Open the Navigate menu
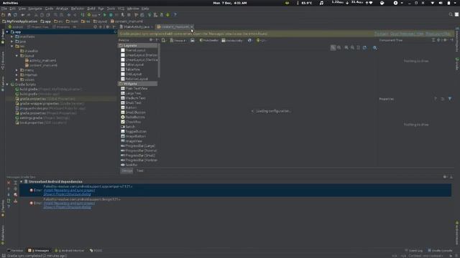This screenshot has width=460, height=258. (x=35, y=9)
